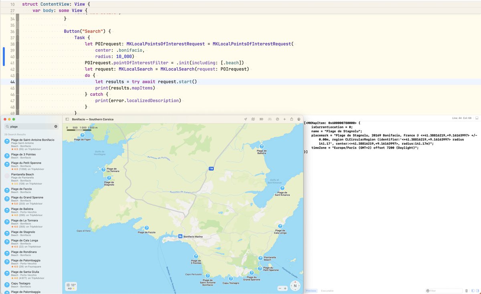Screen dimensions: 481x294
Task: Clear the debug console with trash icon
Action: click(467, 291)
